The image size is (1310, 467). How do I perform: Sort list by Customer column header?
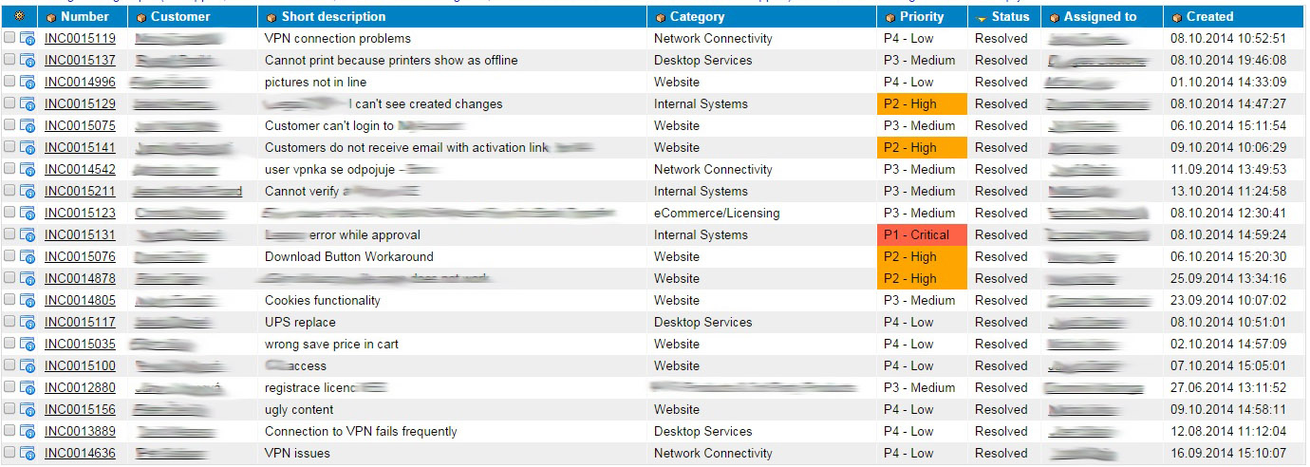[x=180, y=16]
